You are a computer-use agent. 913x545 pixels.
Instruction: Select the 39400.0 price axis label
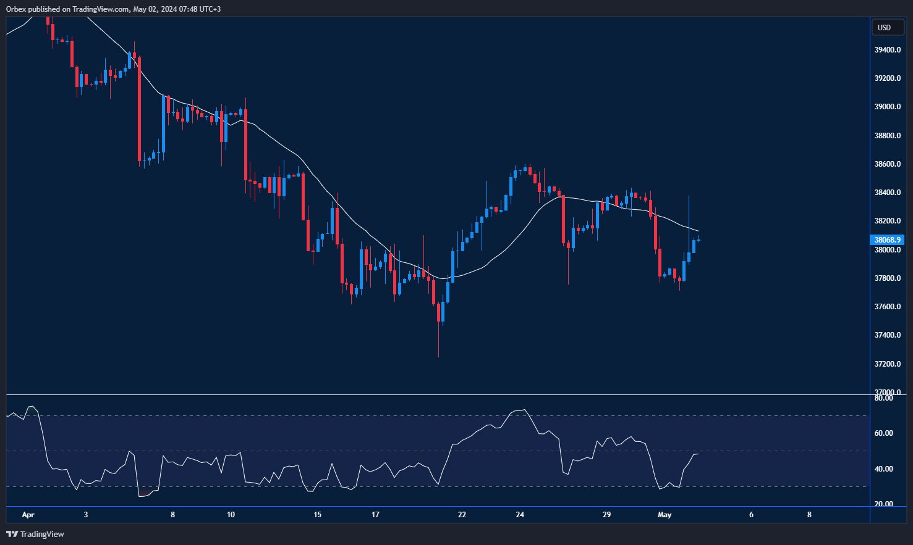[887, 50]
